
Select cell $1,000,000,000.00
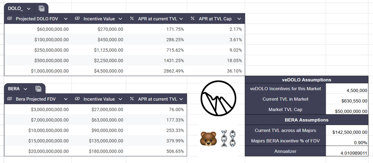38,71
